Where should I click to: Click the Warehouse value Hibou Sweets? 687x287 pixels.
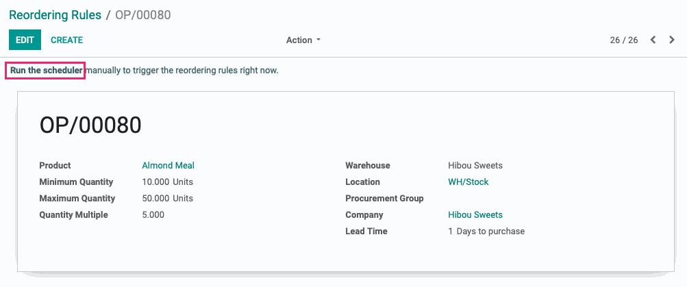(475, 166)
